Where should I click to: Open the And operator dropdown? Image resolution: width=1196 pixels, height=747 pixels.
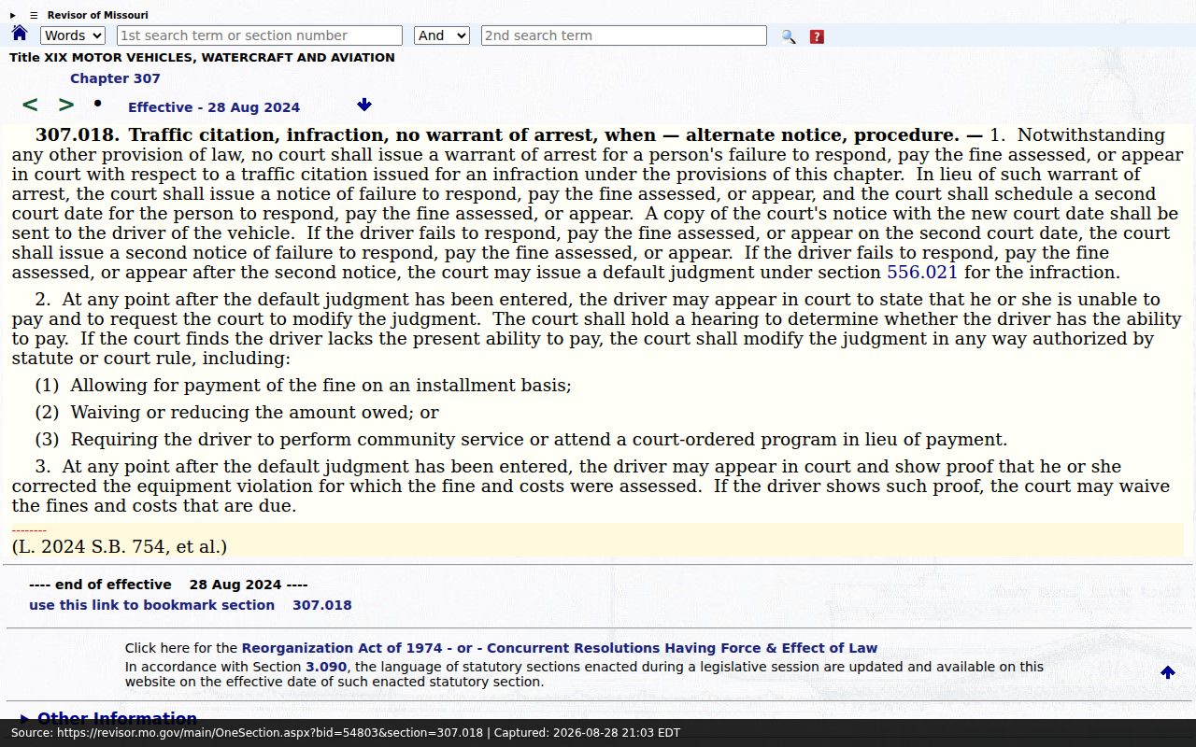441,35
